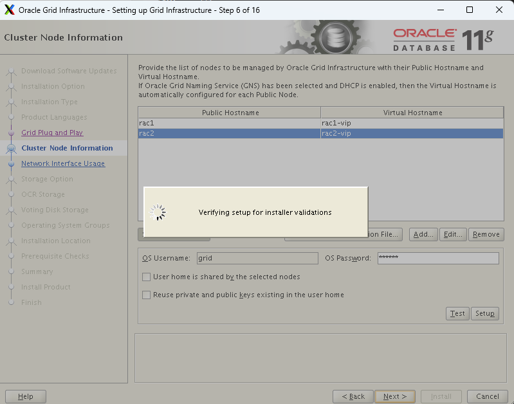This screenshot has height=404, width=514.
Task: Click the Installation Type step
Action: click(50, 102)
